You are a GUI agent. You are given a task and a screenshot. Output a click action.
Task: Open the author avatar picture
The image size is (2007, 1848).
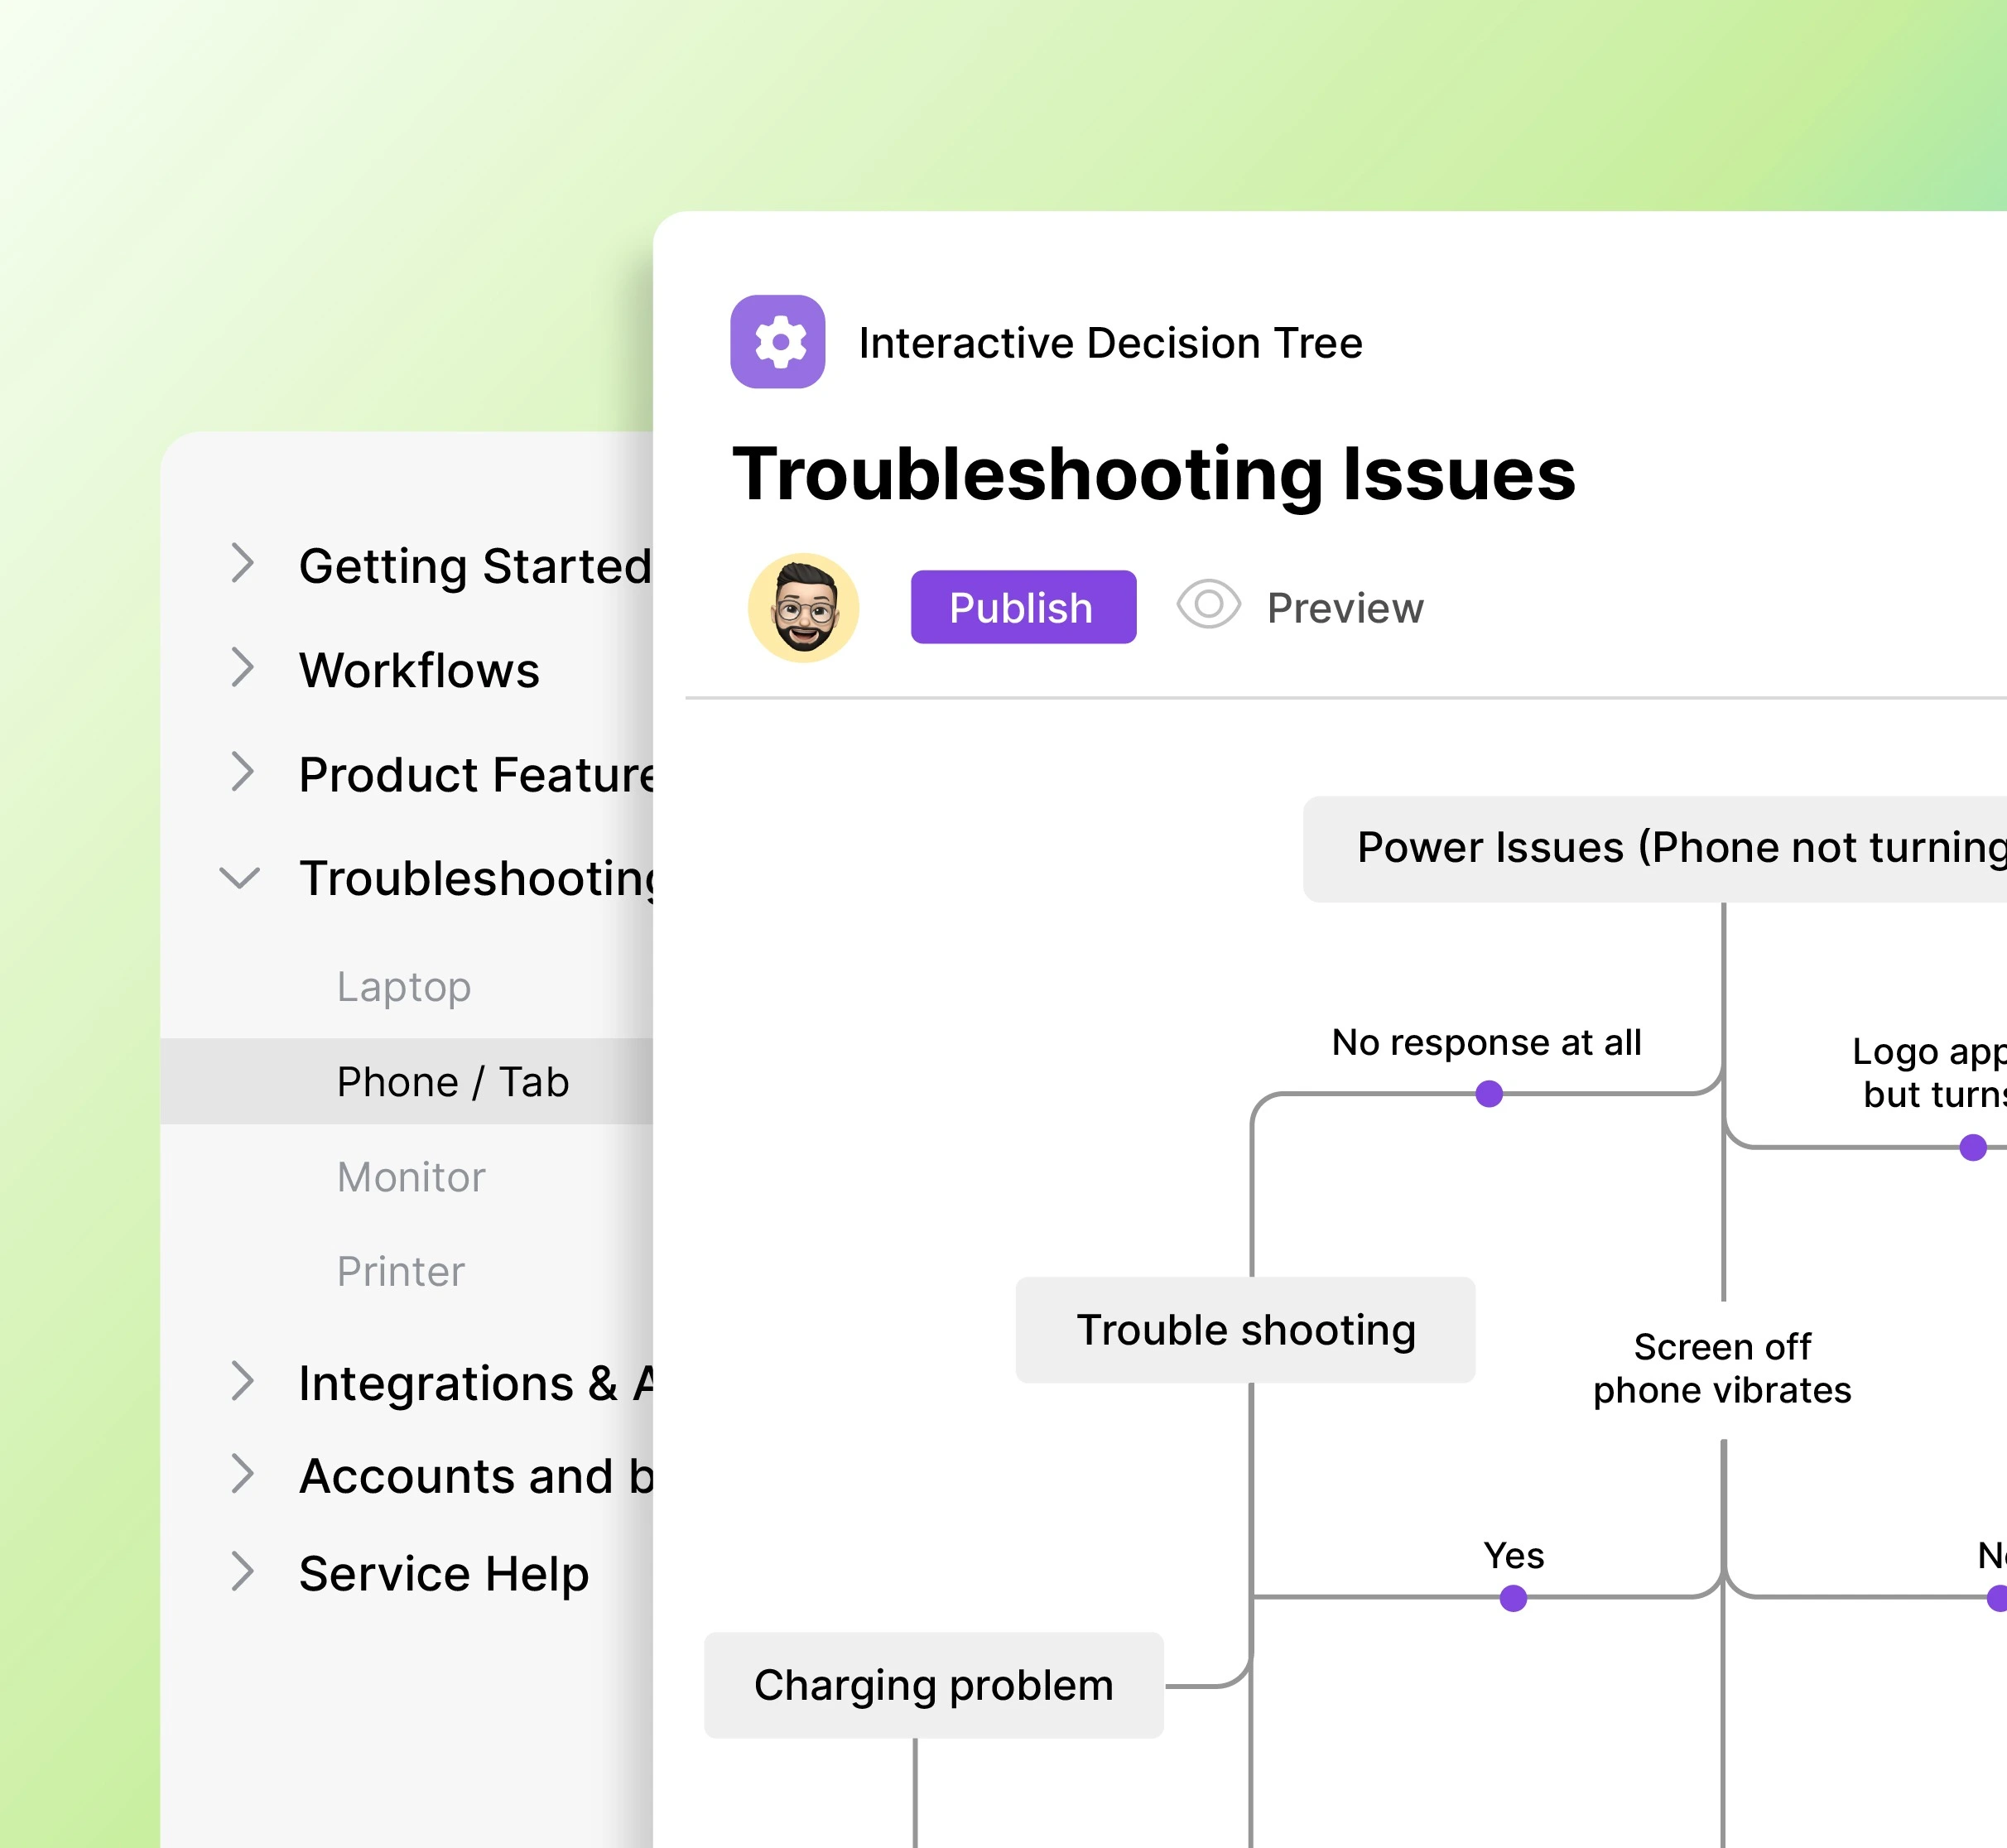click(x=803, y=608)
